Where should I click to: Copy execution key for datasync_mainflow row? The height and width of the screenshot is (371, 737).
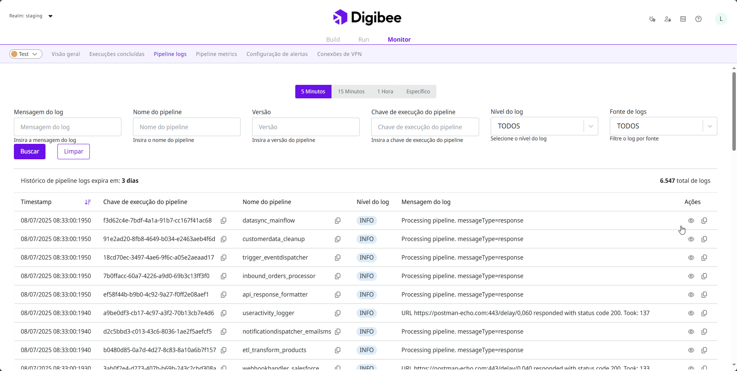224,221
